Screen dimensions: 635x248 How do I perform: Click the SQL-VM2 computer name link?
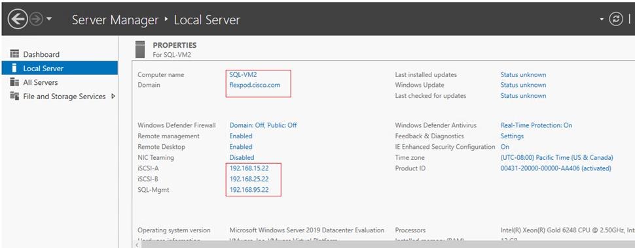click(x=243, y=74)
